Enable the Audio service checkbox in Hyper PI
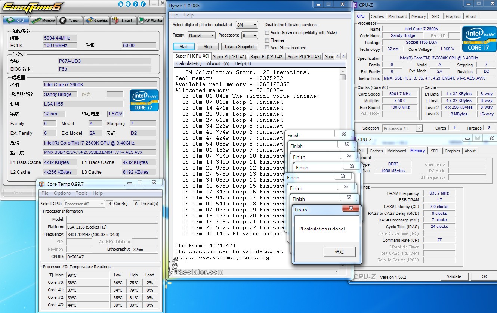 coord(267,32)
